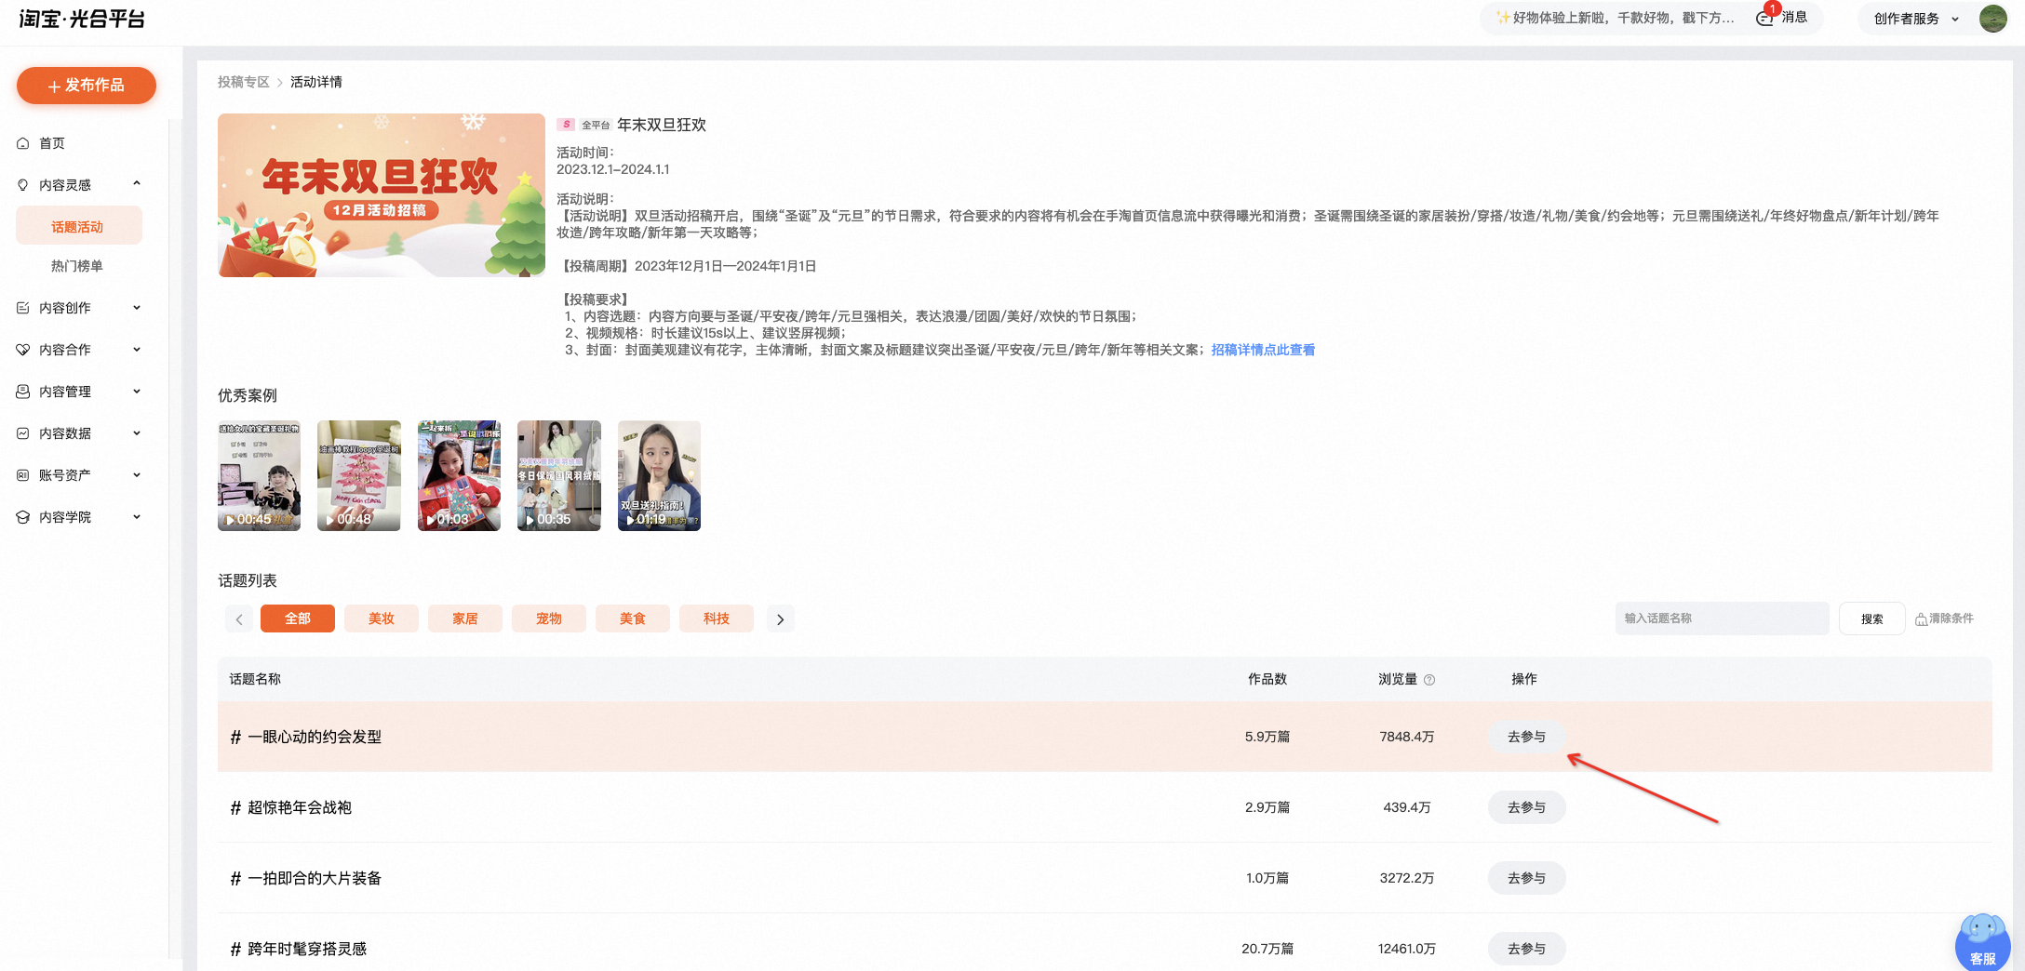
Task: Click the 内容合作 handshake icon
Action: [23, 350]
